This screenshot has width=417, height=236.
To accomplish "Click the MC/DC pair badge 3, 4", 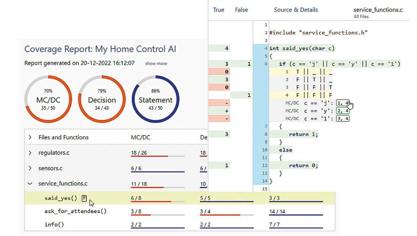I will click(x=343, y=119).
